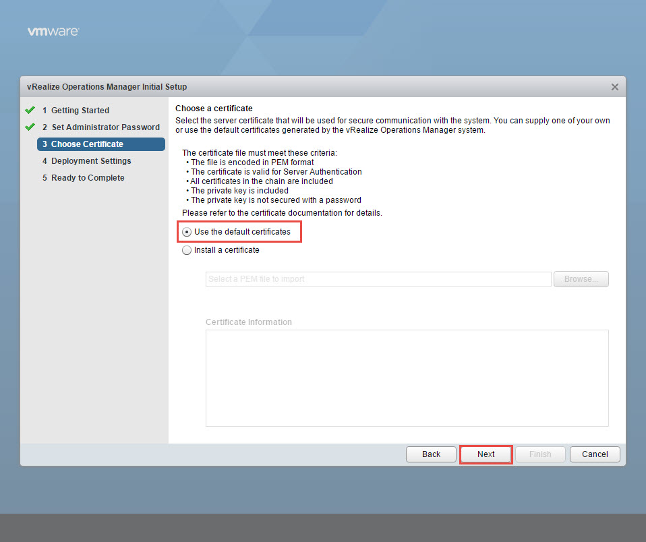Viewport: 646px width, 542px height.
Task: Click the Finish button
Action: 540,454
